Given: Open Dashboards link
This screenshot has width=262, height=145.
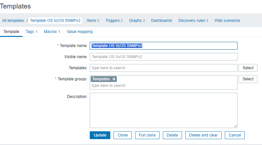Looking at the screenshot, I should click(x=162, y=21).
